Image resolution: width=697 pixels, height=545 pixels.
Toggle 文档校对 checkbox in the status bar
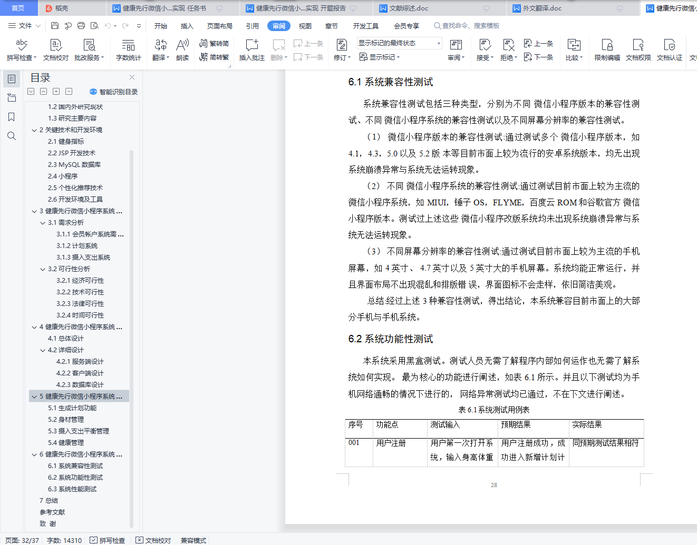[153, 540]
